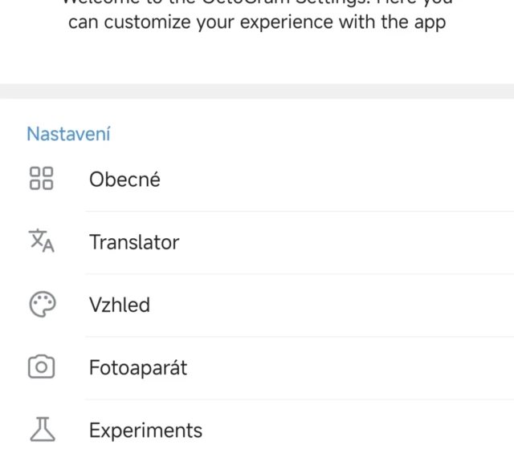Click the gray divider strip above Nastavení
The image size is (514, 449).
[257, 91]
